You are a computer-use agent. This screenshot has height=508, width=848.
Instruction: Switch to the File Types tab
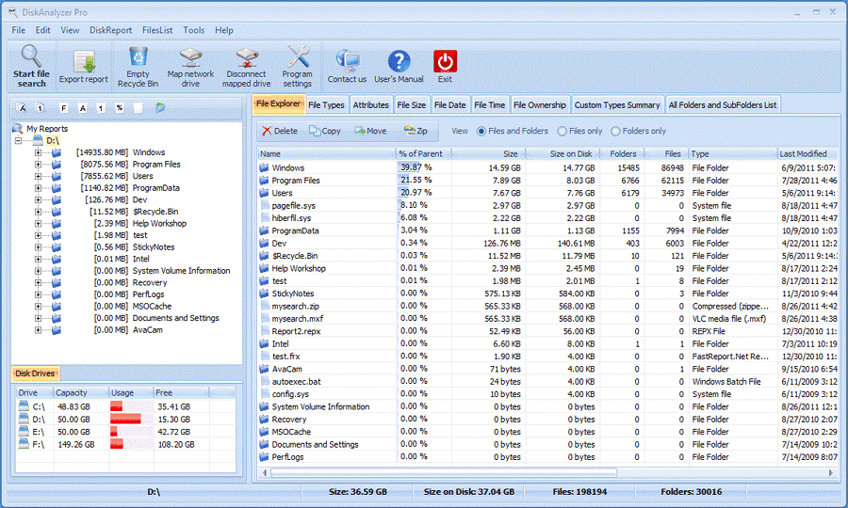(x=326, y=104)
